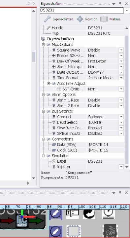Viewport: 130px width, 238px height.
Task: Open the Slew Rate Control dropdown
Action: pos(121,128)
